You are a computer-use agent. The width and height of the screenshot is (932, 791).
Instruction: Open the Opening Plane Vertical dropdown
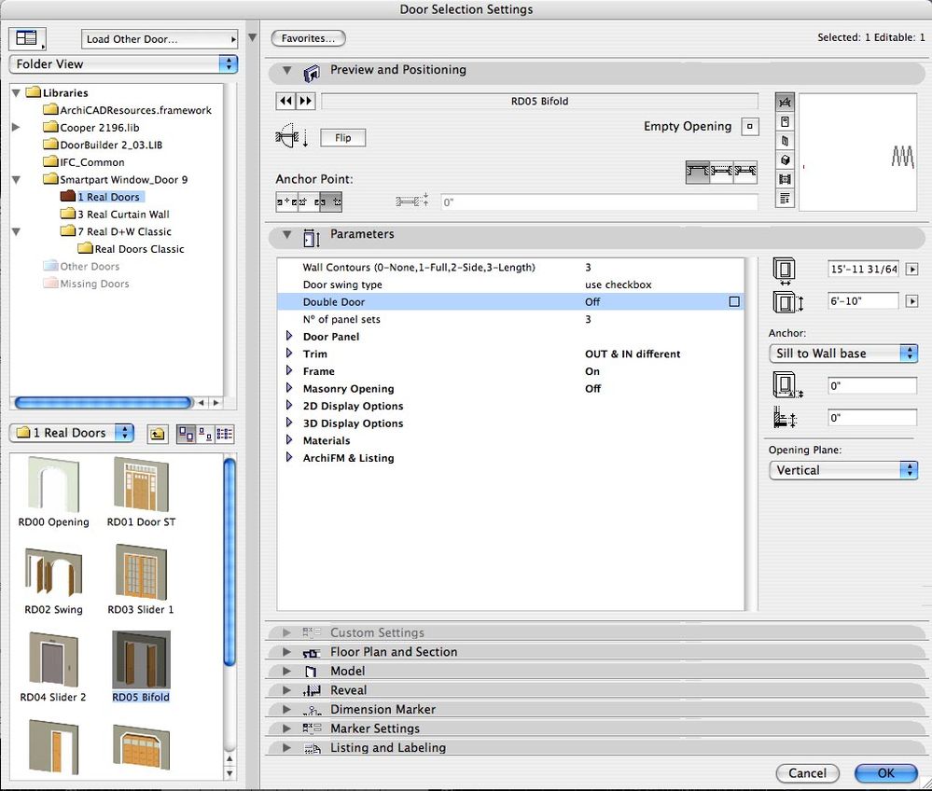(x=842, y=470)
